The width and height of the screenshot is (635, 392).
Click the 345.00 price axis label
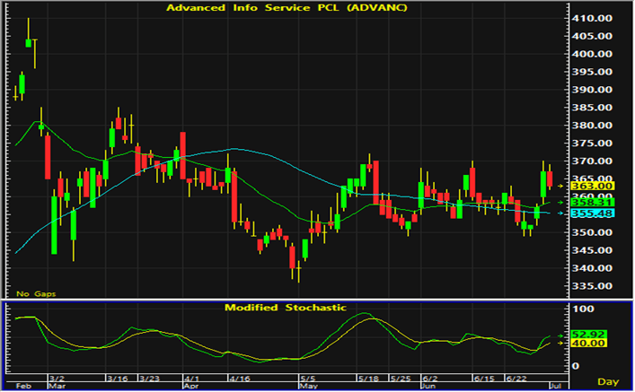[592, 250]
